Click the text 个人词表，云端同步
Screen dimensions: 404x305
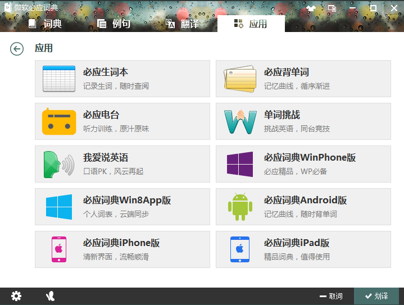point(116,214)
